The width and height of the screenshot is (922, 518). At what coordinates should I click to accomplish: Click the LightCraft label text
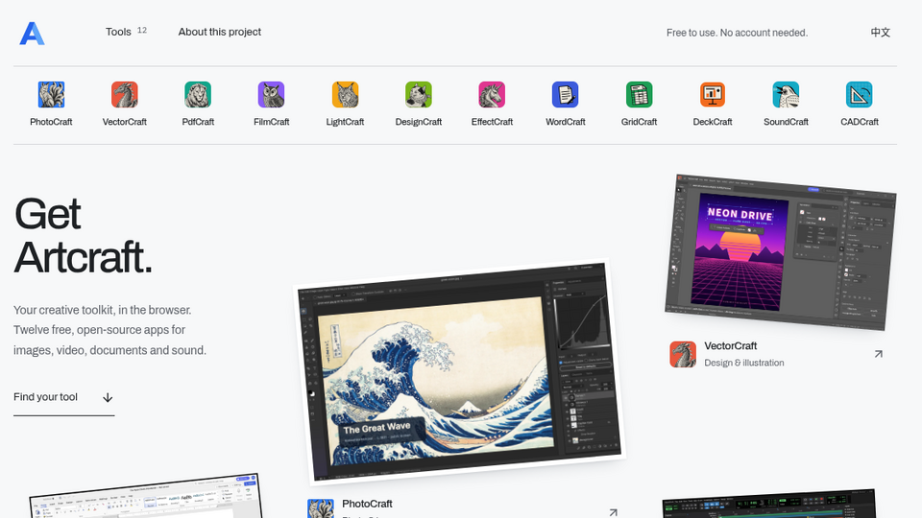tap(345, 122)
